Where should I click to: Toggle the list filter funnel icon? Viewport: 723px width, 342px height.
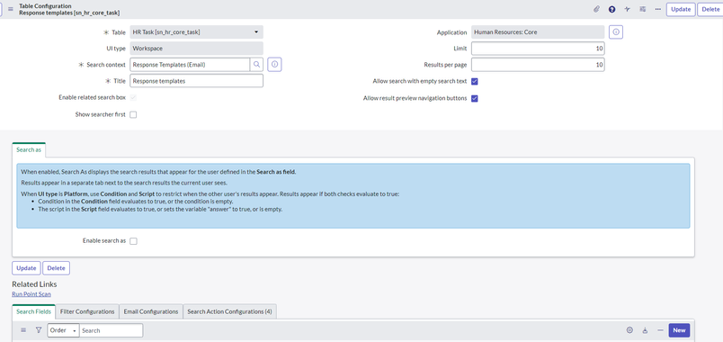pyautogui.click(x=39, y=330)
